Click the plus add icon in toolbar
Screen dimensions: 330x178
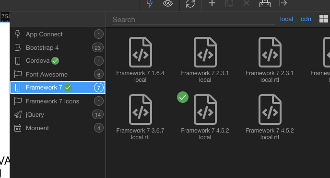point(212,3)
